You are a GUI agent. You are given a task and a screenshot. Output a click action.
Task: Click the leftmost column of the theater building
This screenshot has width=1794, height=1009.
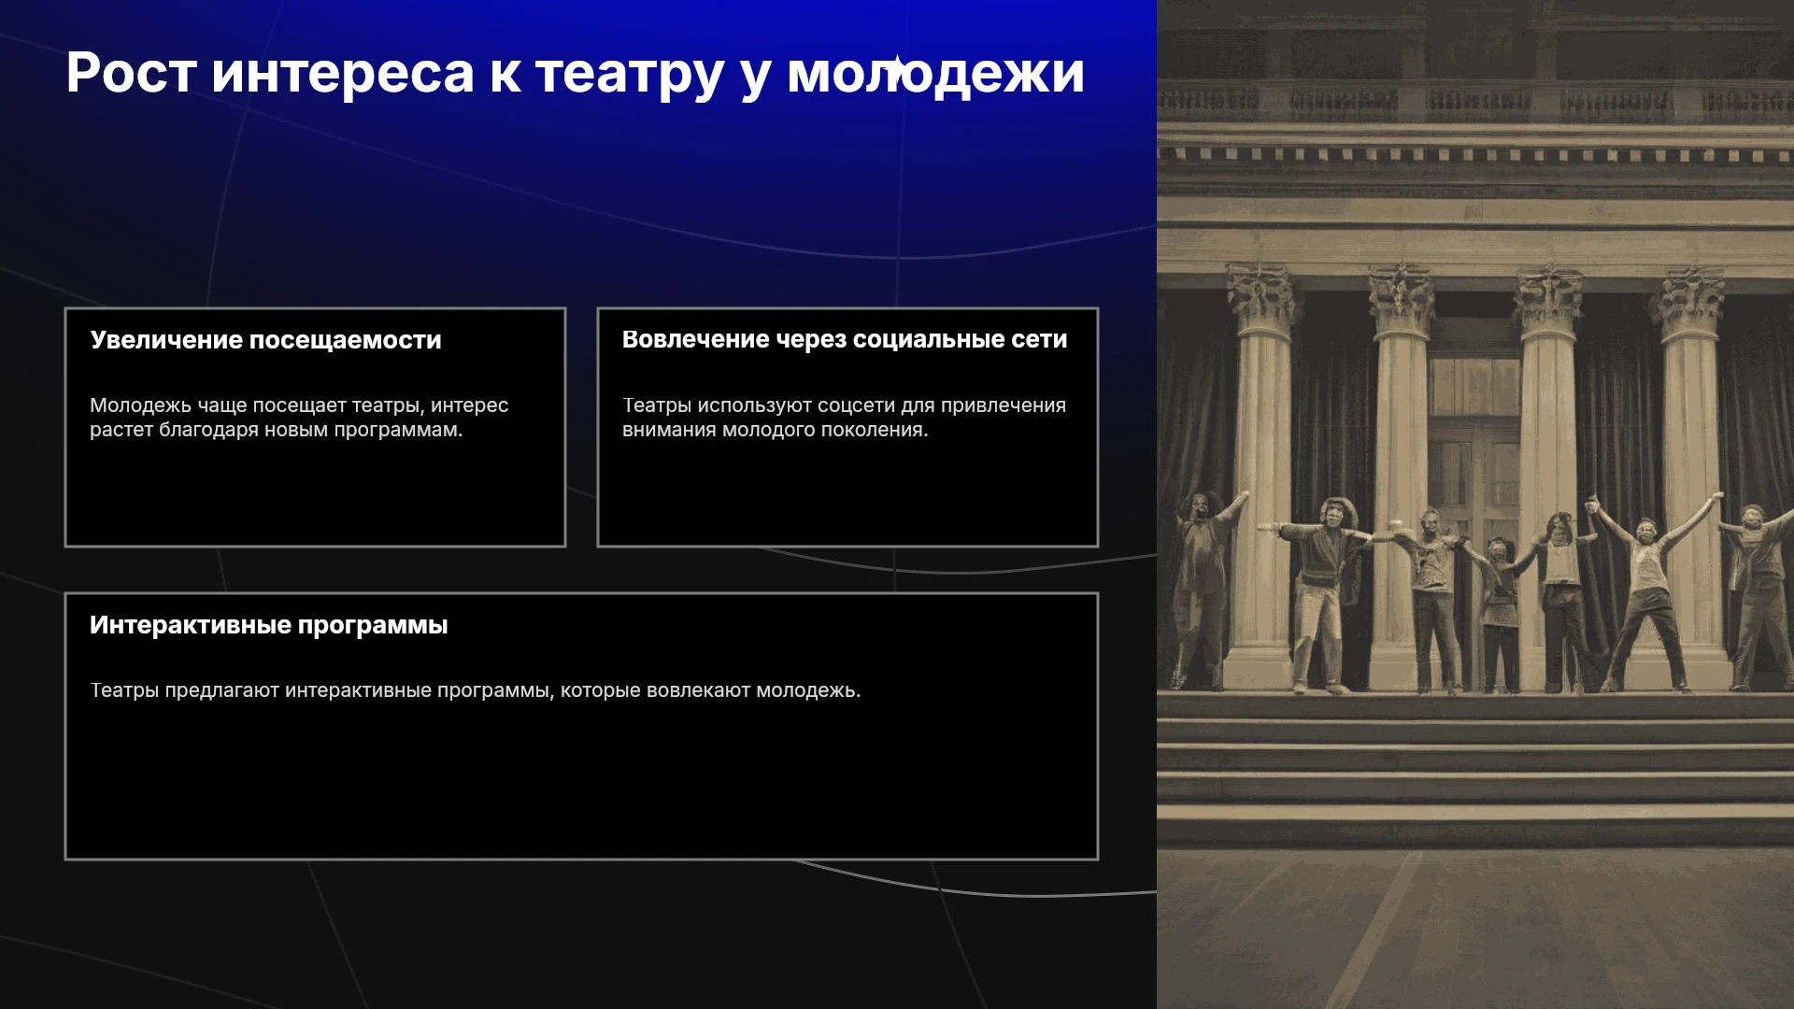[1260, 476]
